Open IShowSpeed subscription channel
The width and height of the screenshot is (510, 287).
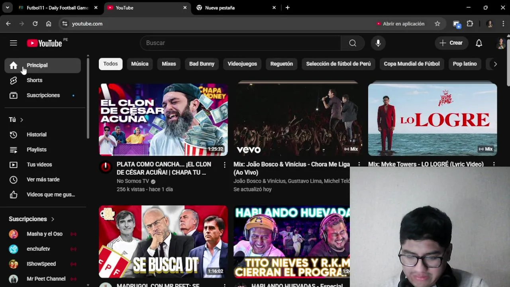[x=43, y=264]
